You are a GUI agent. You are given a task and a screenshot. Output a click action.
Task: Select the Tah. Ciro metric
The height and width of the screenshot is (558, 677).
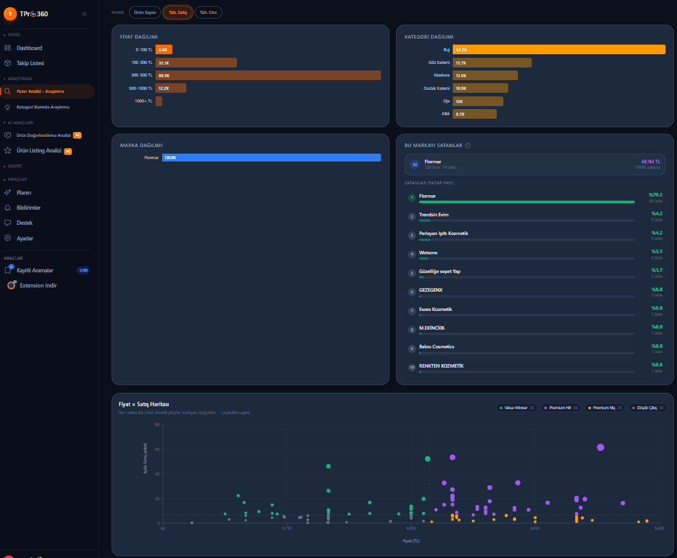click(x=209, y=13)
